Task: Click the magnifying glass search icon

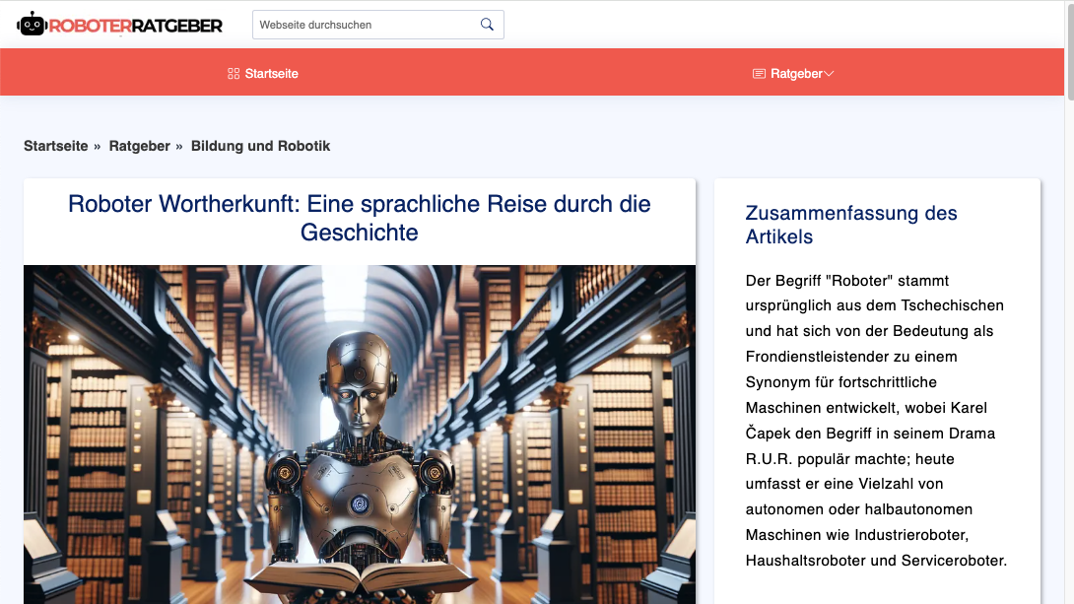Action: point(487,25)
